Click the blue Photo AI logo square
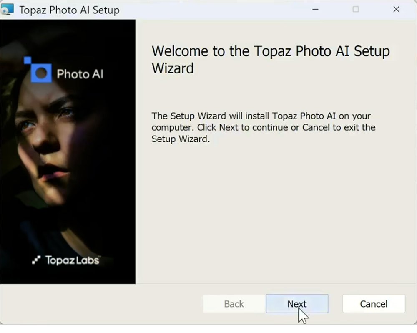417x333 pixels. click(41, 73)
